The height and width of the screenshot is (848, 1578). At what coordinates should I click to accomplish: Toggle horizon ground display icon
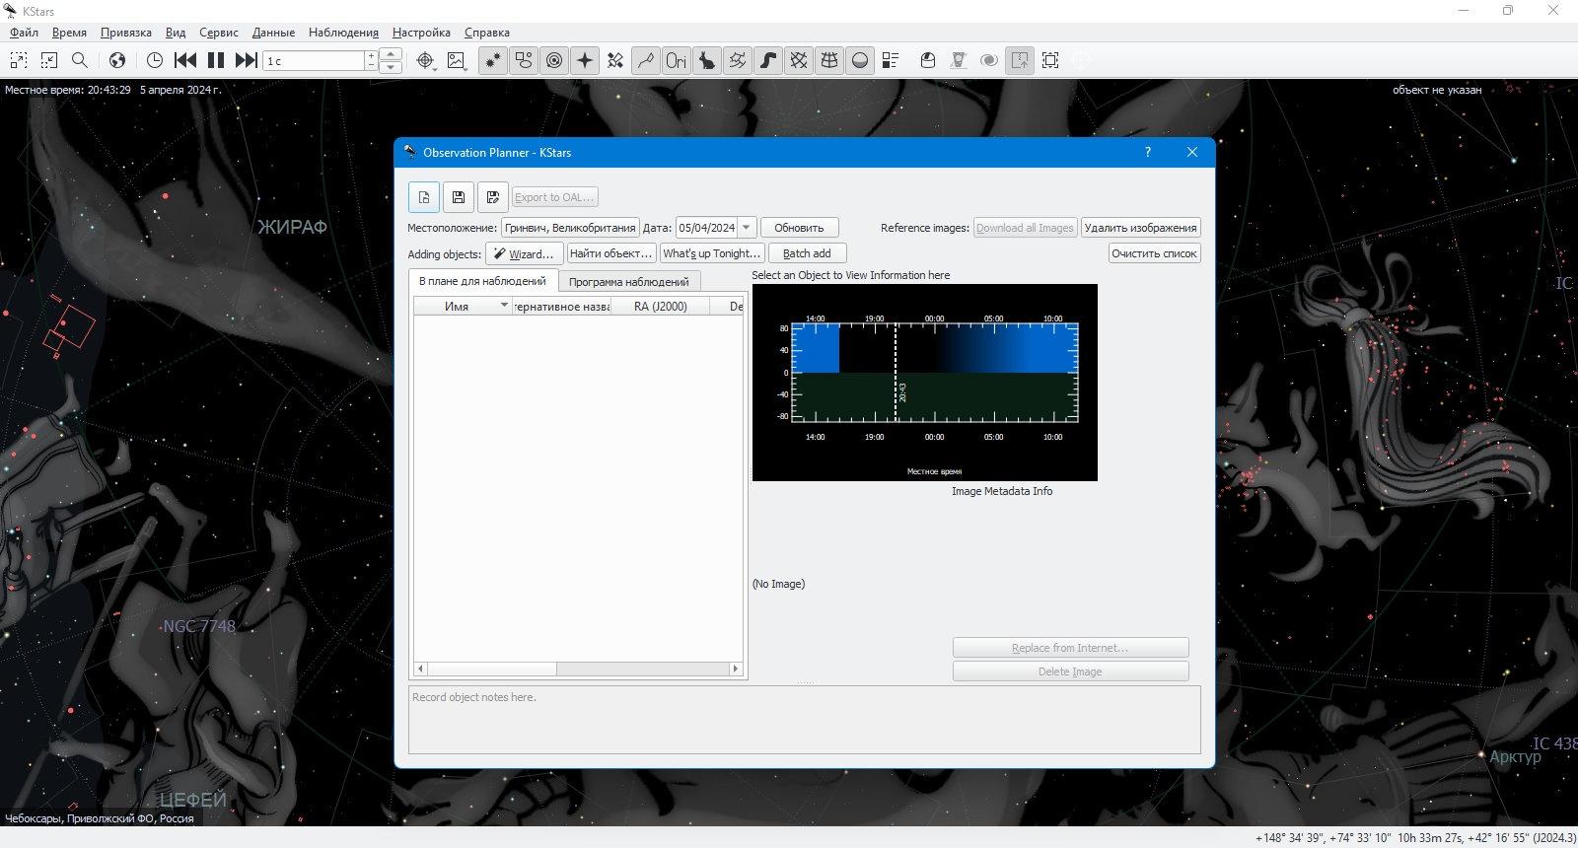(x=860, y=60)
